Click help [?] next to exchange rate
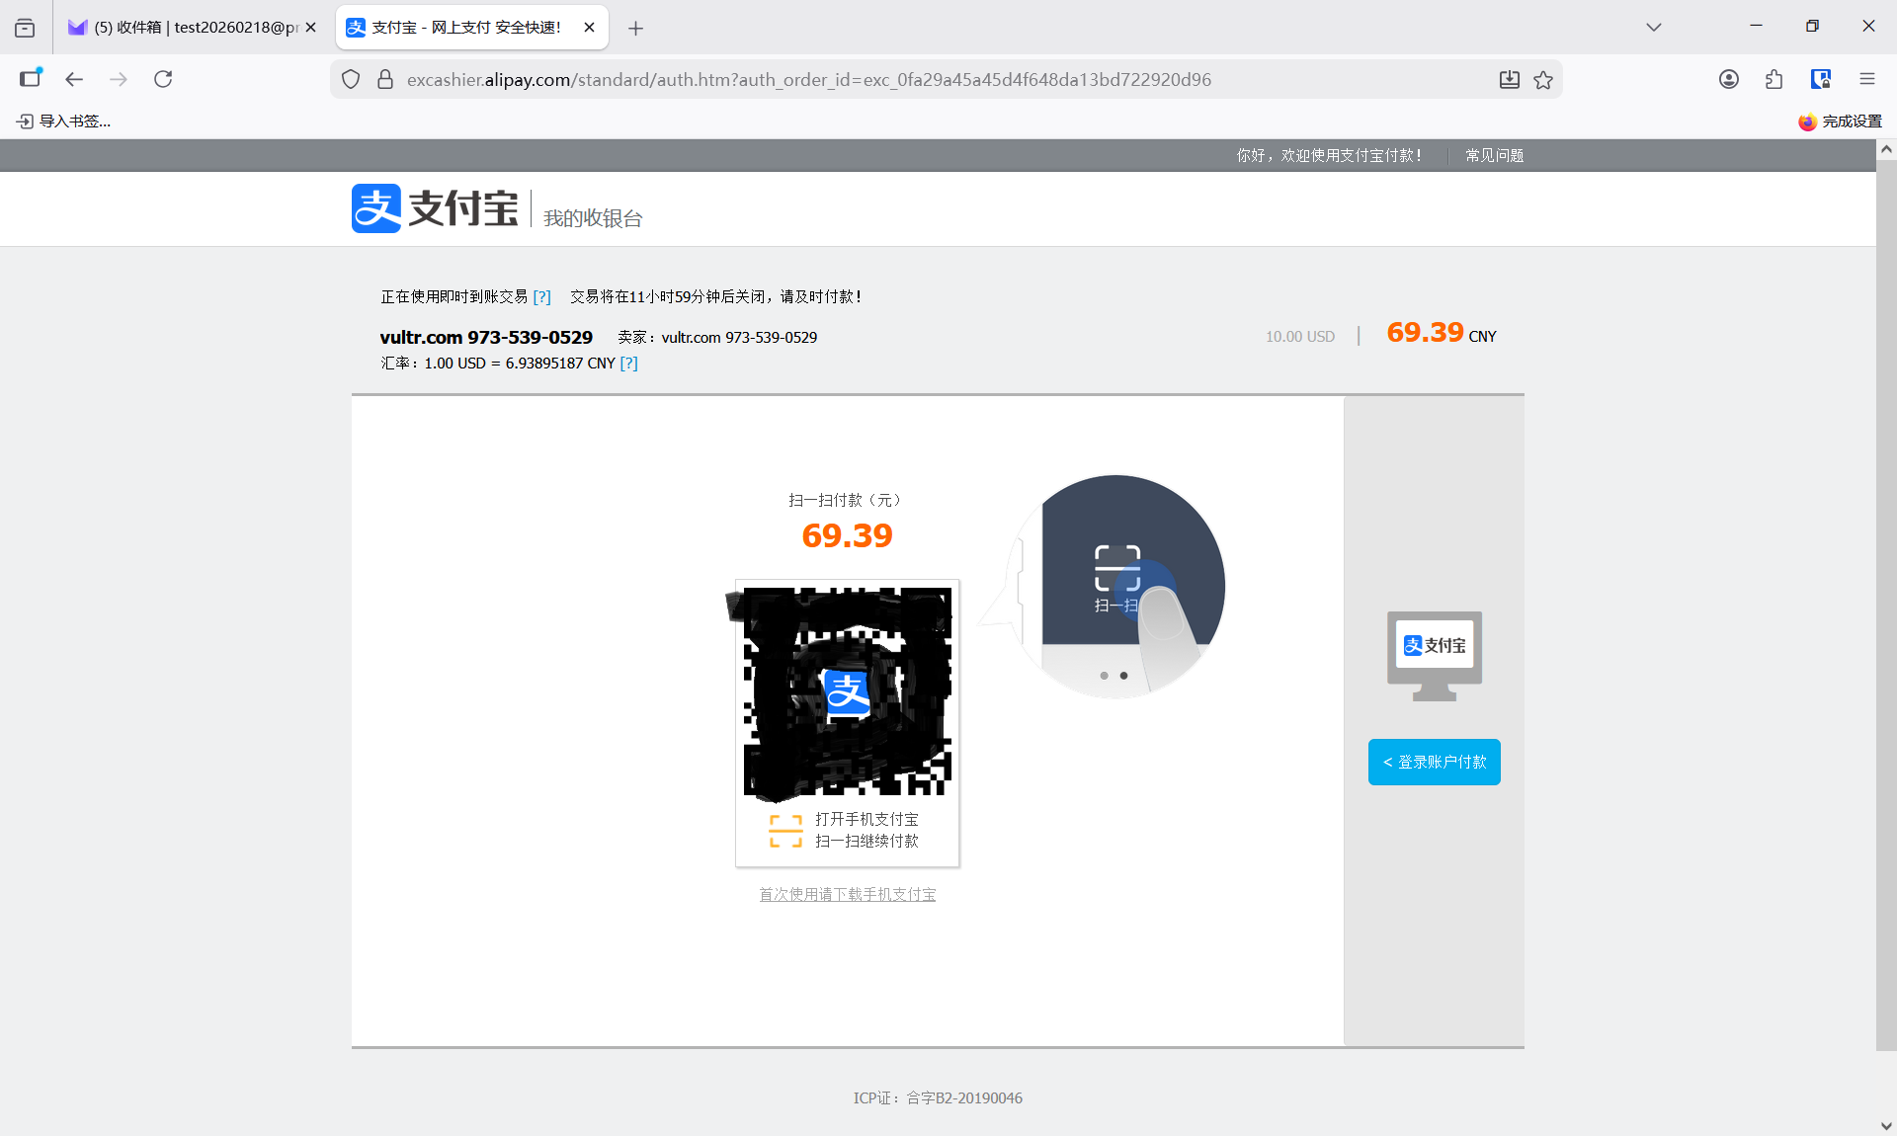Screen dimensions: 1897x1136 point(628,364)
